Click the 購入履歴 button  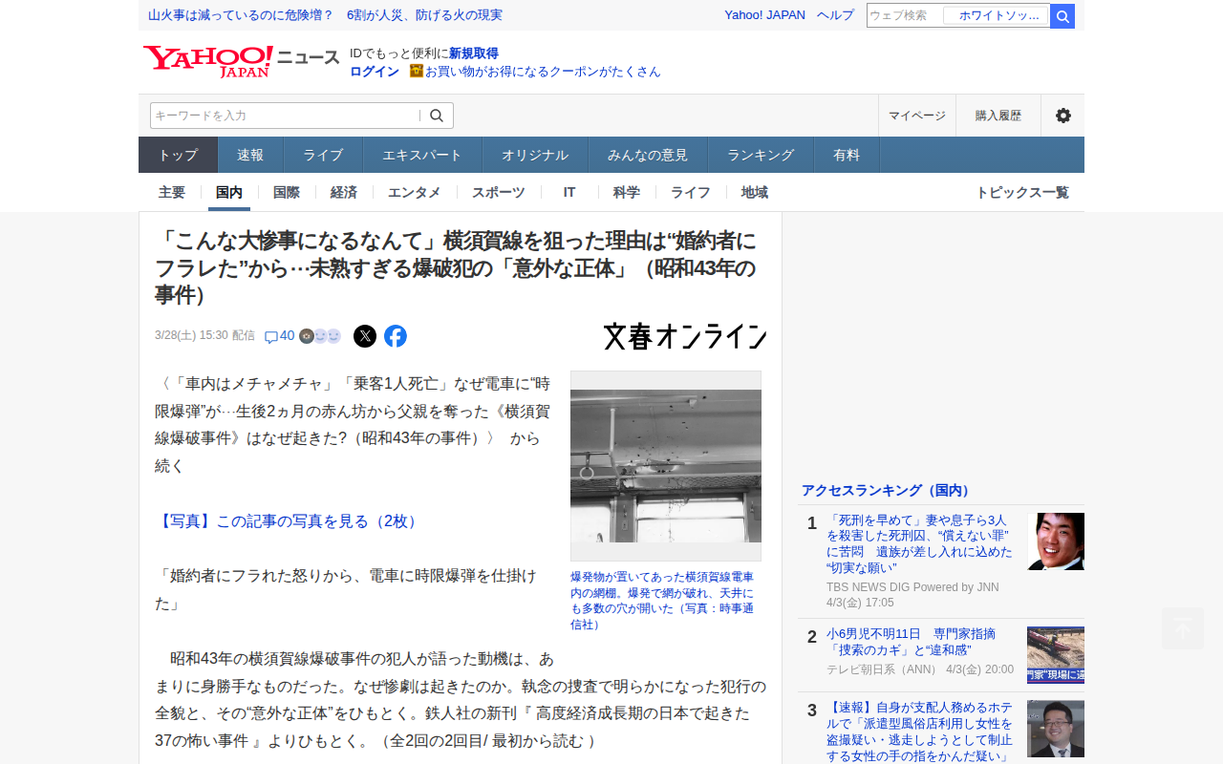click(x=998, y=116)
